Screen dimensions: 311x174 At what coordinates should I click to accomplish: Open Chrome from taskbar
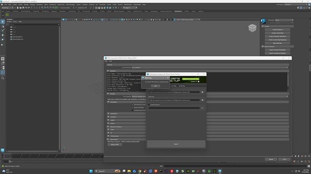[x=140, y=171]
